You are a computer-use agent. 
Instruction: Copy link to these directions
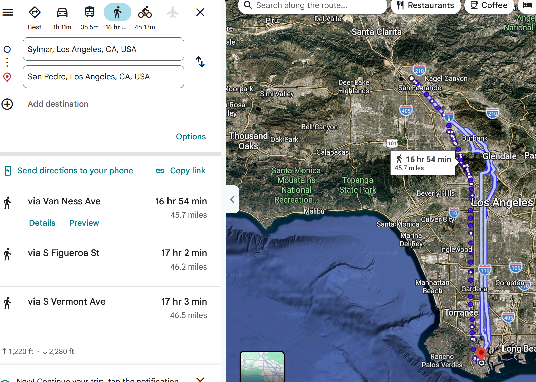pos(181,171)
